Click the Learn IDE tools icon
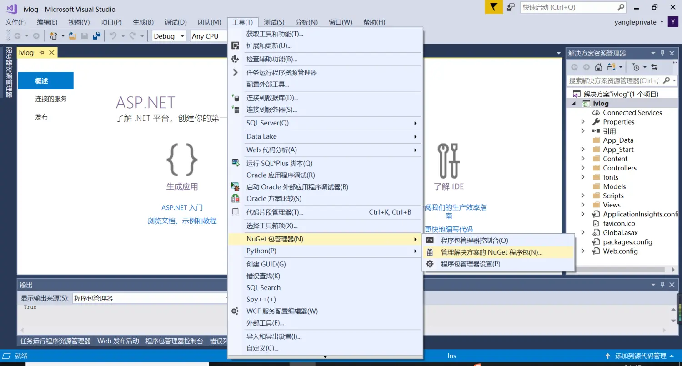Screen dimensions: 682x366 point(448,160)
